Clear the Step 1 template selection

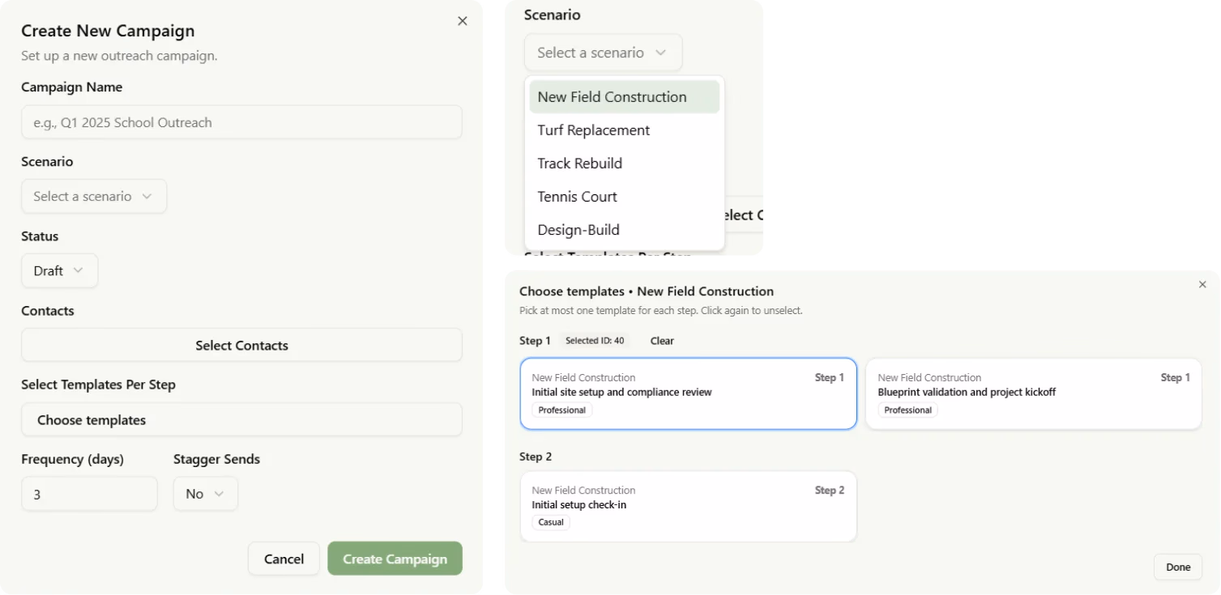click(x=662, y=341)
